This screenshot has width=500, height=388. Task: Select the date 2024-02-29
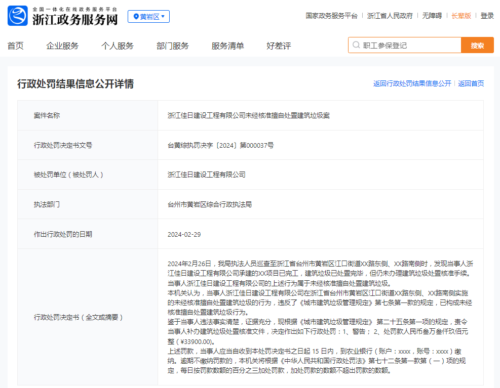pyautogui.click(x=184, y=234)
